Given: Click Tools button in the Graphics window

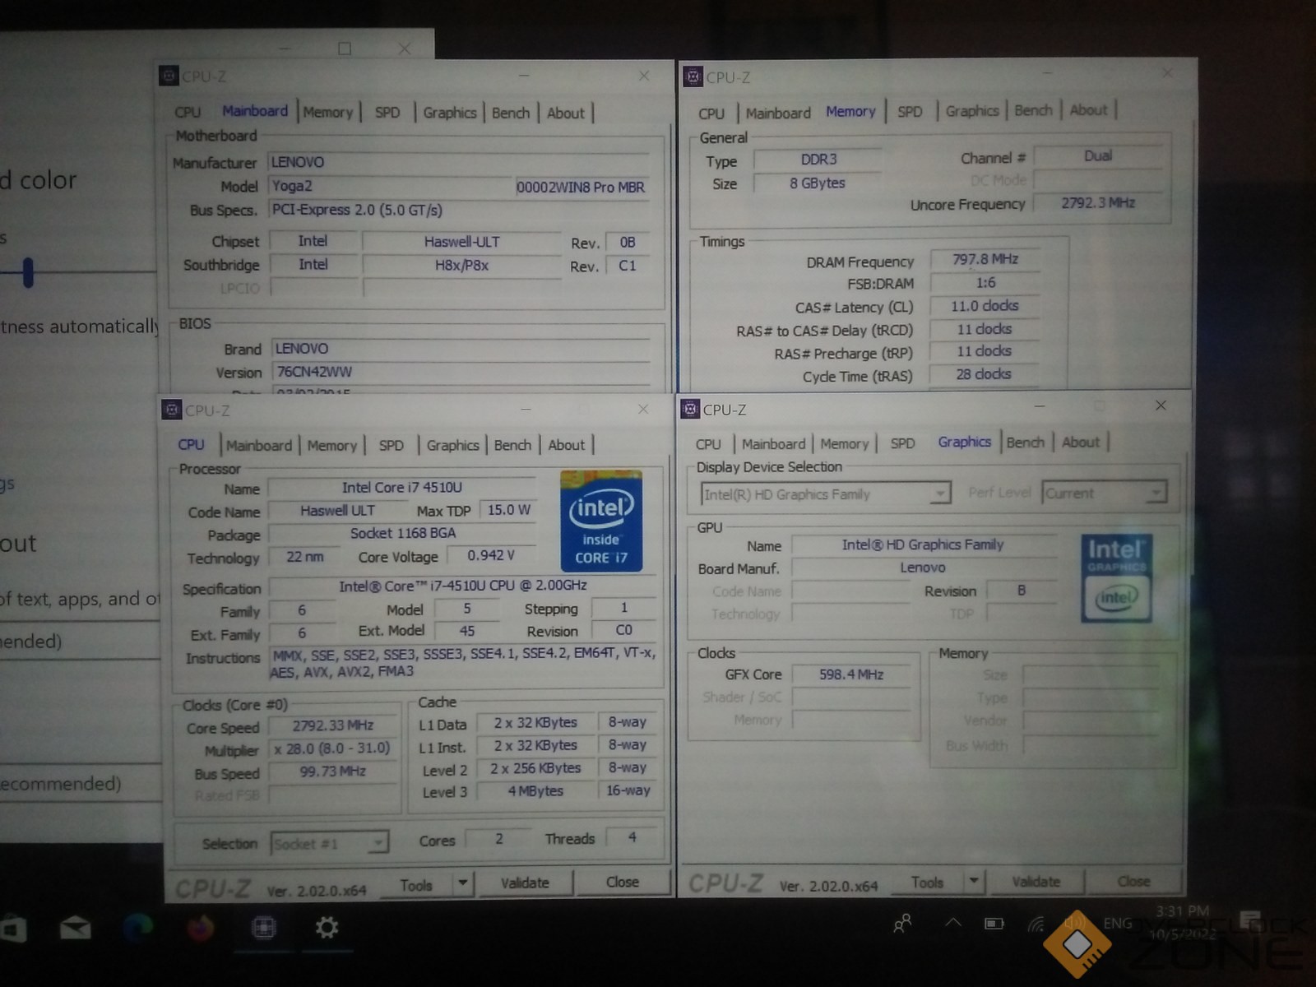Looking at the screenshot, I should point(927,883).
